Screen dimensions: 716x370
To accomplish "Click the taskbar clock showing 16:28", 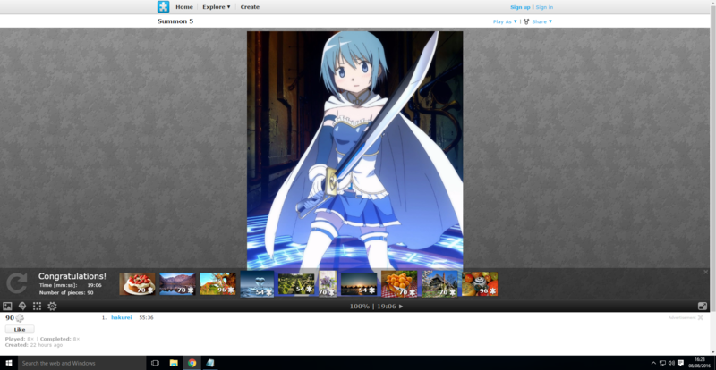I will coord(699,363).
